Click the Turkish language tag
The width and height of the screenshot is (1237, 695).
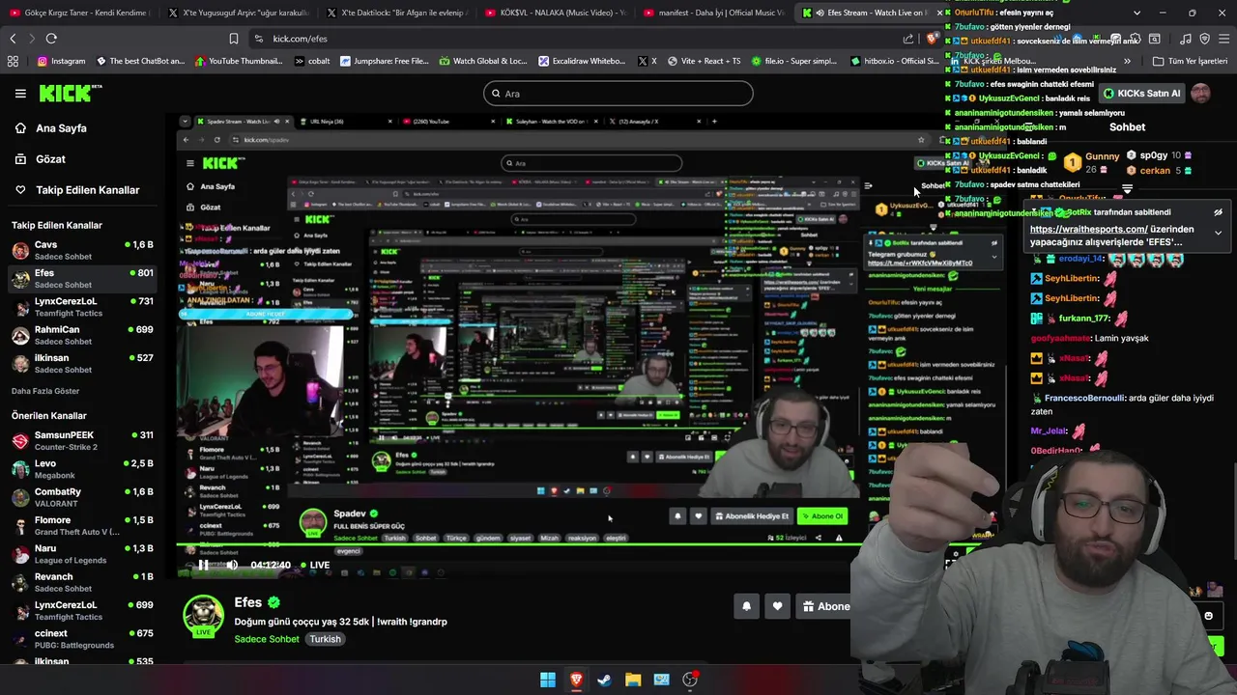pyautogui.click(x=325, y=639)
